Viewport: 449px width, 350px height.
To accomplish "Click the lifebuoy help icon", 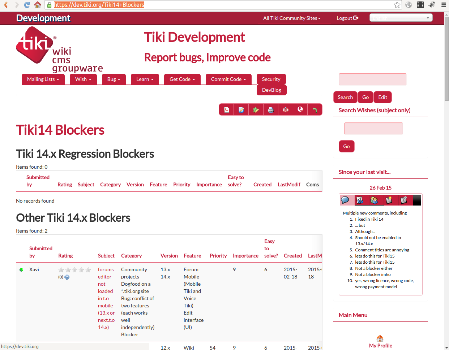I will click(x=286, y=110).
